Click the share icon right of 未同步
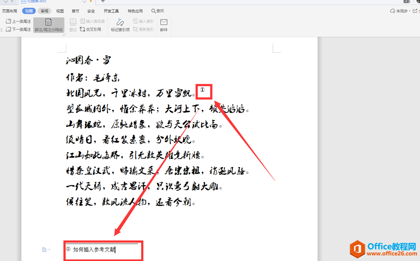This screenshot has height=261, width=420. [415, 11]
